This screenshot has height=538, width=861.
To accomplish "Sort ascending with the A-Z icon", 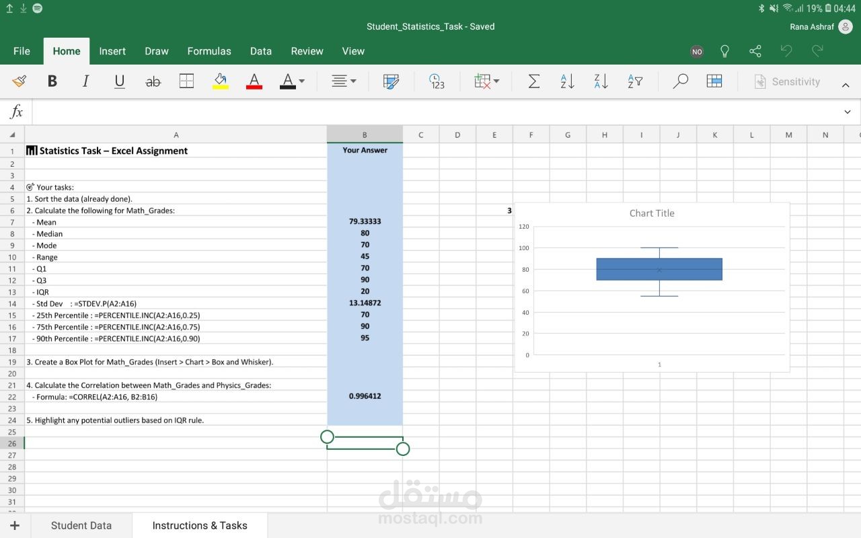I will tap(567, 81).
